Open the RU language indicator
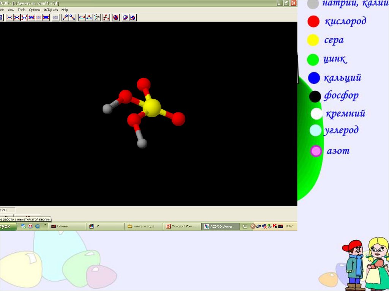Screen dimensions: 389x291 (x=245, y=227)
